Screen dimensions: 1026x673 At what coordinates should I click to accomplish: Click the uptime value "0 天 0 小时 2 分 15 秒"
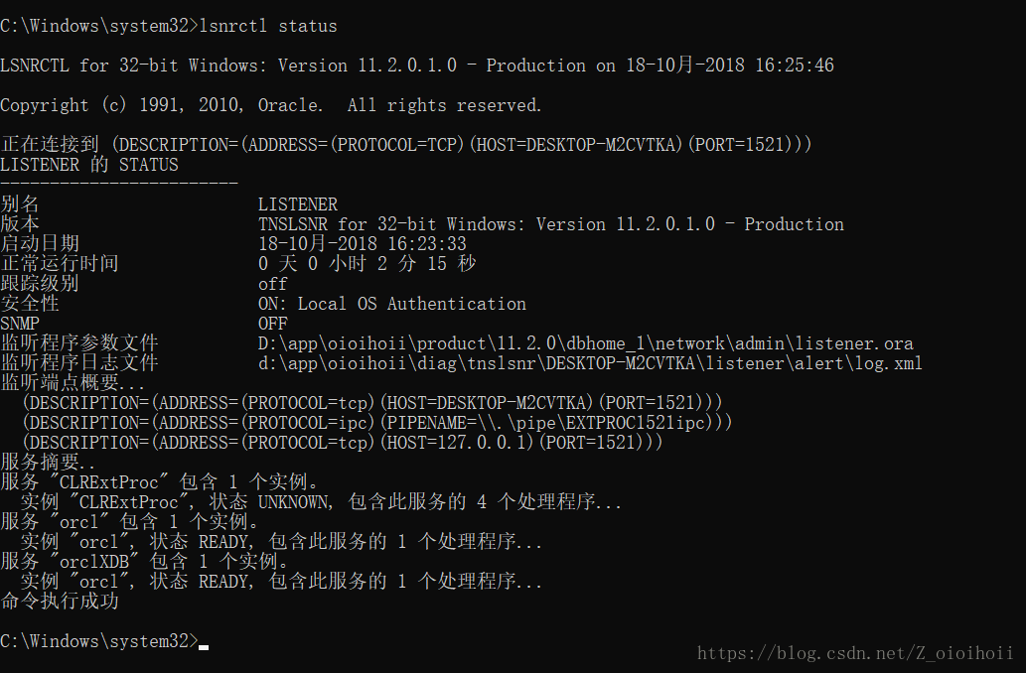(x=366, y=264)
